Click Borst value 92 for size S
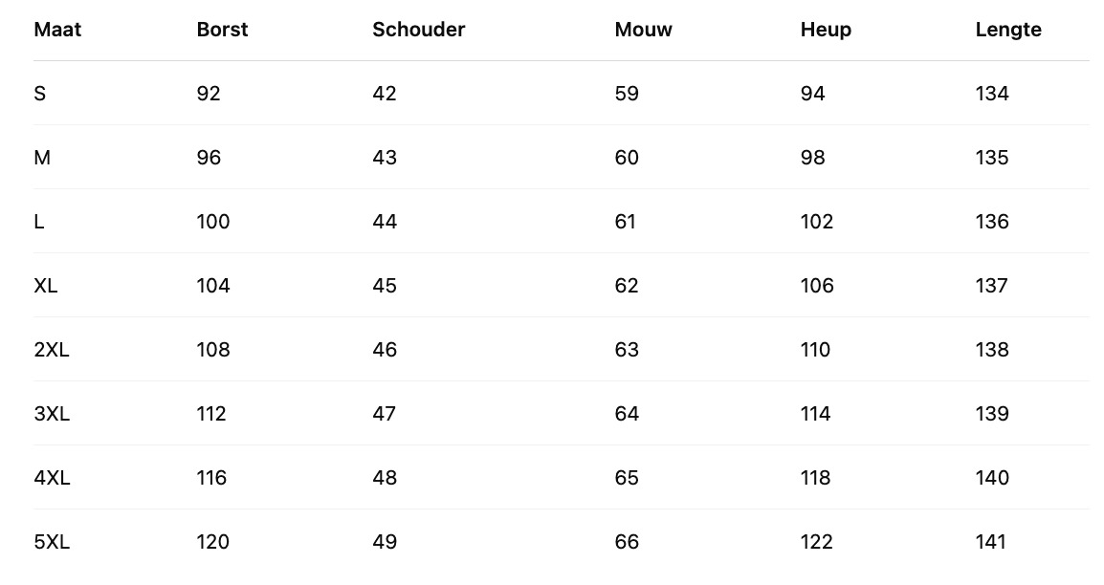 (209, 94)
